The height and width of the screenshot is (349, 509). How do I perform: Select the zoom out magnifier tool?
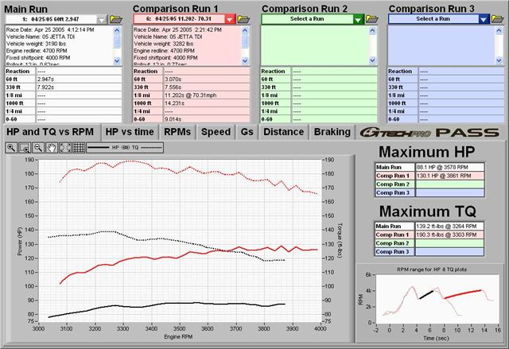point(38,148)
